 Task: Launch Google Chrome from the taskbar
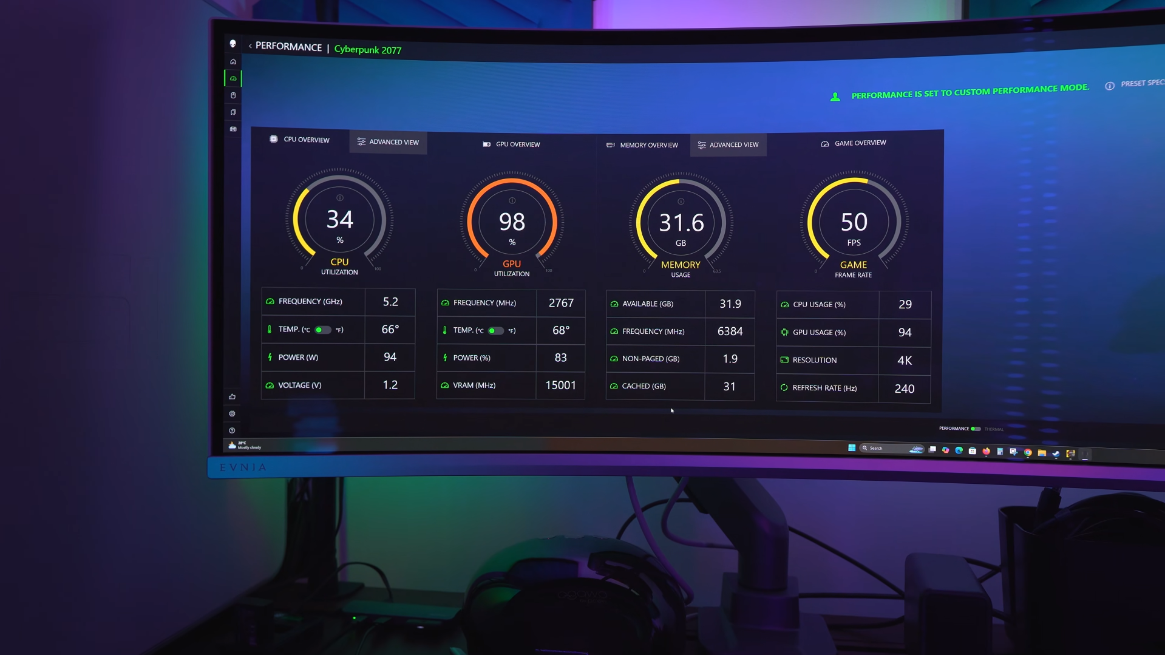[x=1028, y=453]
